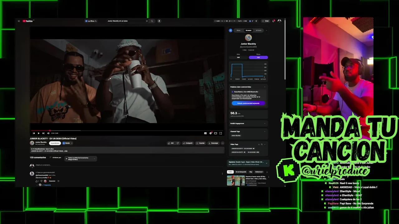
Task: Open Junior Blackity channel avatar under video
Action: pyautogui.click(x=32, y=143)
